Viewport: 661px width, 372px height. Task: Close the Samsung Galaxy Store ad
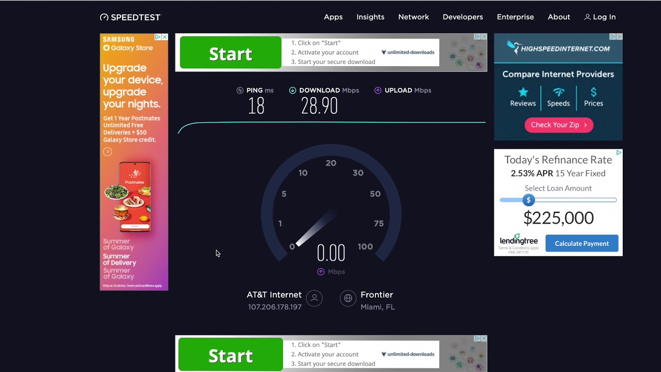pyautogui.click(x=165, y=37)
